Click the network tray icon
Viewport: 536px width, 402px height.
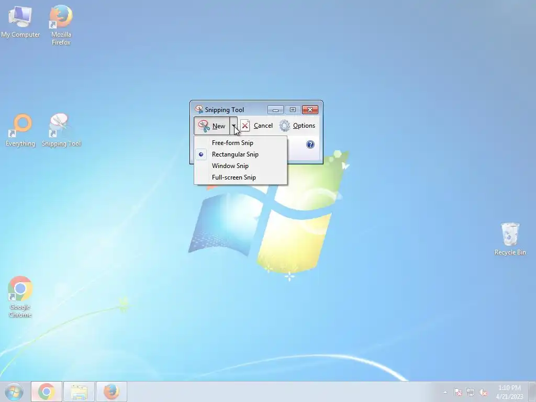(471, 392)
